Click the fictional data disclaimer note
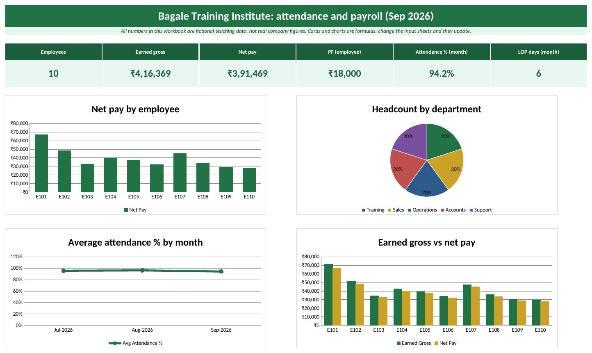 pyautogui.click(x=296, y=31)
